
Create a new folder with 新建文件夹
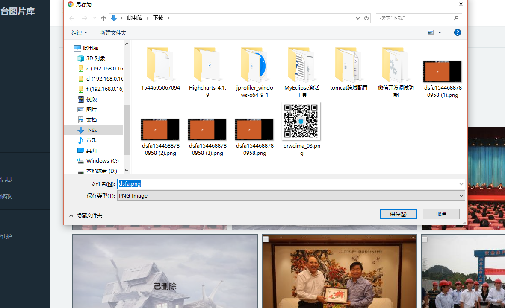[x=113, y=32]
